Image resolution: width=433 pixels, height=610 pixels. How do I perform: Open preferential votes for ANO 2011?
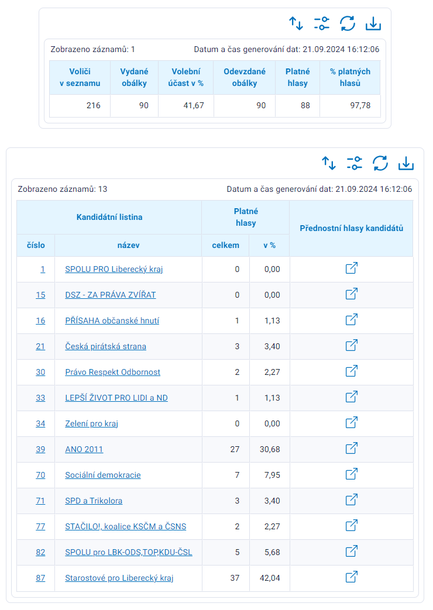coord(352,448)
